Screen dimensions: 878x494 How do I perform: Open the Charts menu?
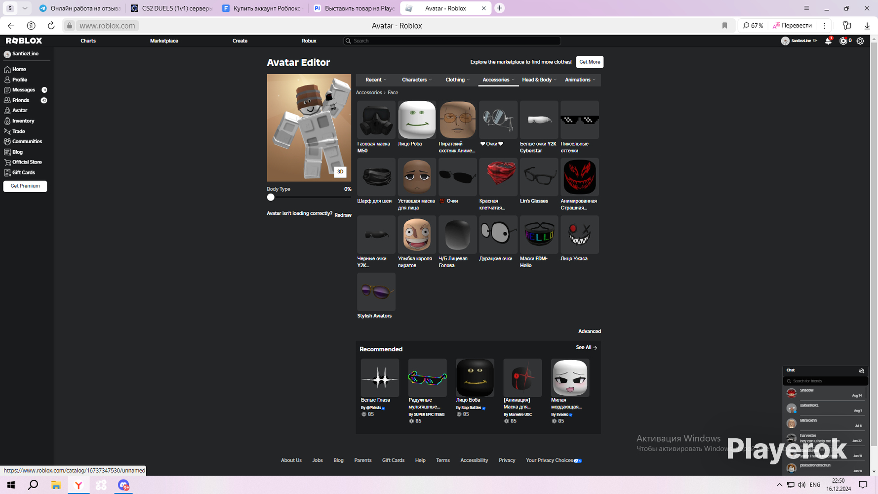point(88,41)
